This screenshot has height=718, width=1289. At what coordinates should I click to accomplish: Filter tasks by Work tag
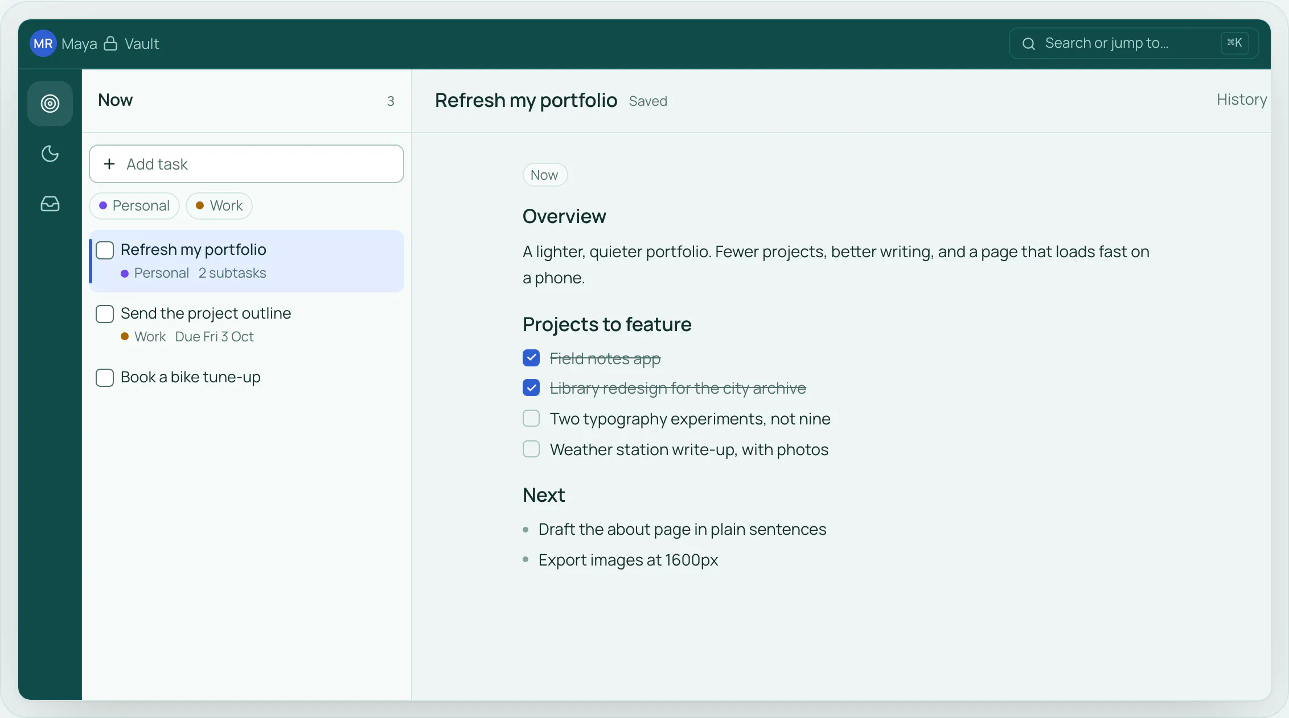pyautogui.click(x=219, y=205)
